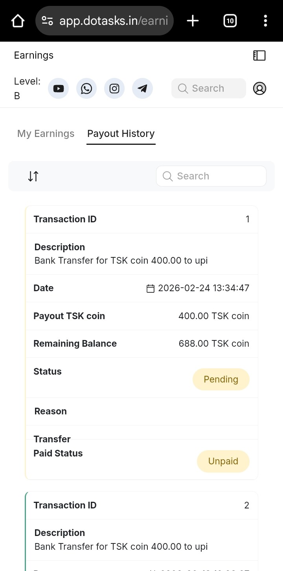This screenshot has height=571, width=283.
Task: Show the open tabs switcher
Action: point(230,21)
